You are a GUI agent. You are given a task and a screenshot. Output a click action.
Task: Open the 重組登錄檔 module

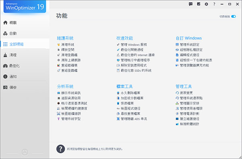pyautogui.click(x=69, y=70)
